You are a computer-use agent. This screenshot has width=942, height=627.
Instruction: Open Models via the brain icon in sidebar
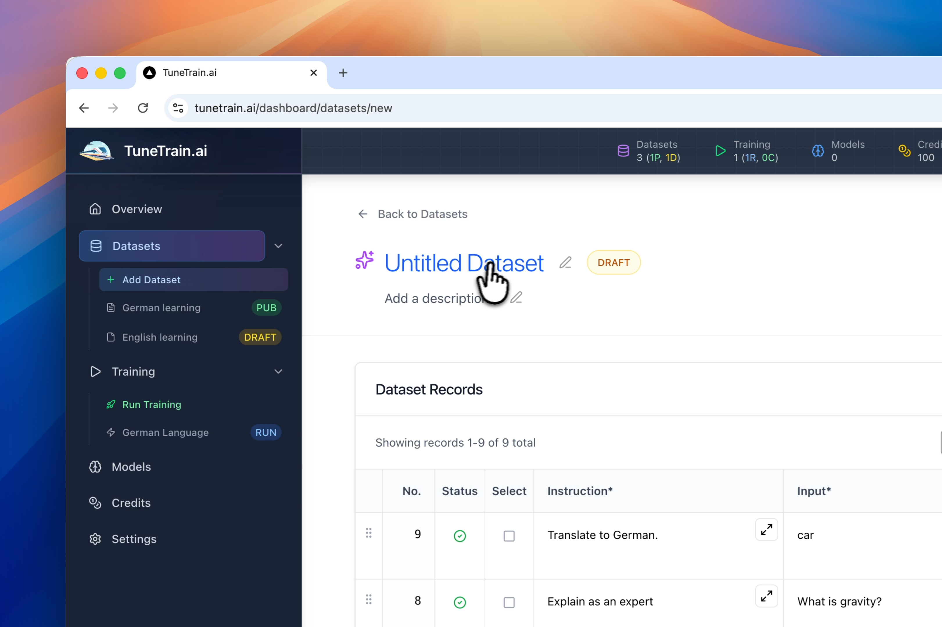[x=95, y=467]
